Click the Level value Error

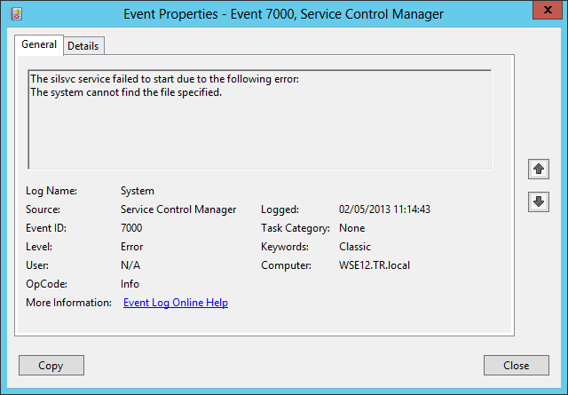pyautogui.click(x=131, y=247)
